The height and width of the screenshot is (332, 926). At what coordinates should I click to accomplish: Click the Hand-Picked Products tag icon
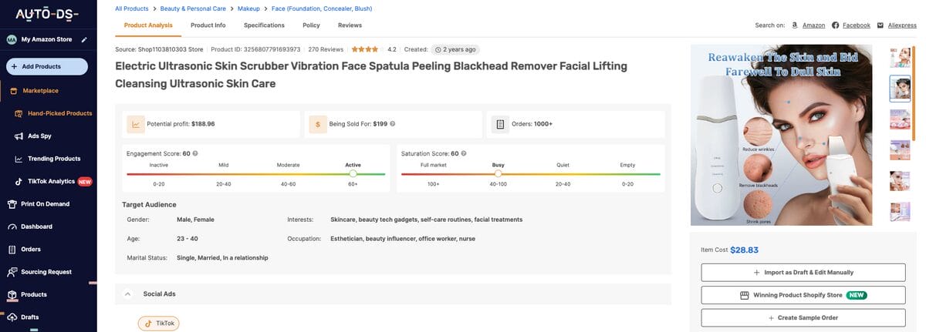click(x=19, y=113)
